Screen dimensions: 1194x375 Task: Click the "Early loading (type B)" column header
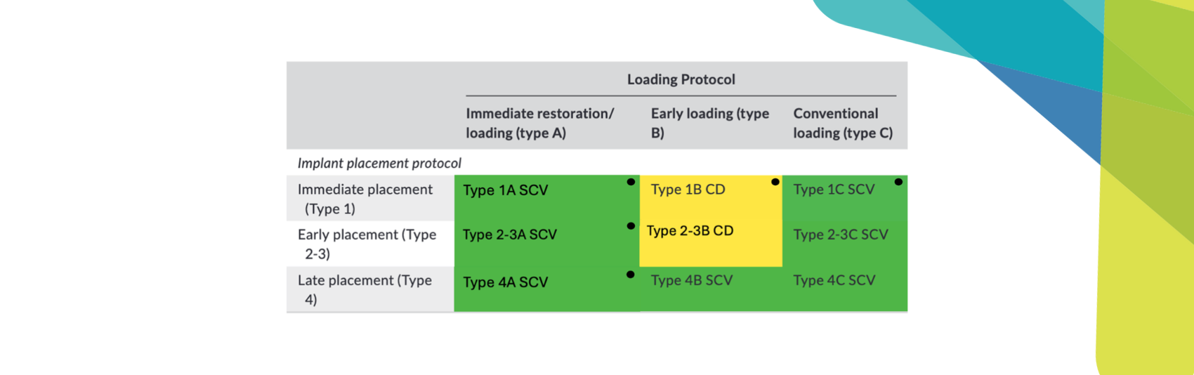tap(709, 123)
